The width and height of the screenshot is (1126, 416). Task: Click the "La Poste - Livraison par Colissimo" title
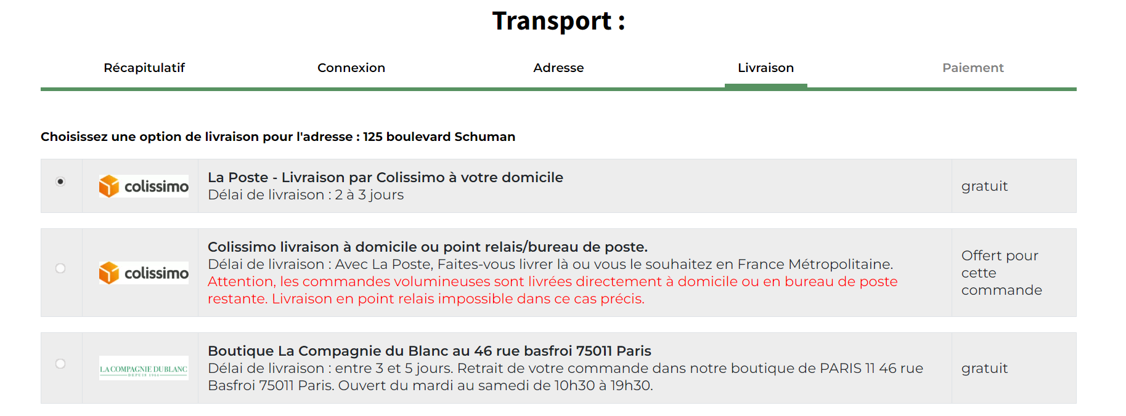click(x=385, y=177)
